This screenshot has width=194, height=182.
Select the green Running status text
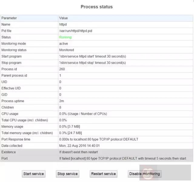tap(65, 37)
